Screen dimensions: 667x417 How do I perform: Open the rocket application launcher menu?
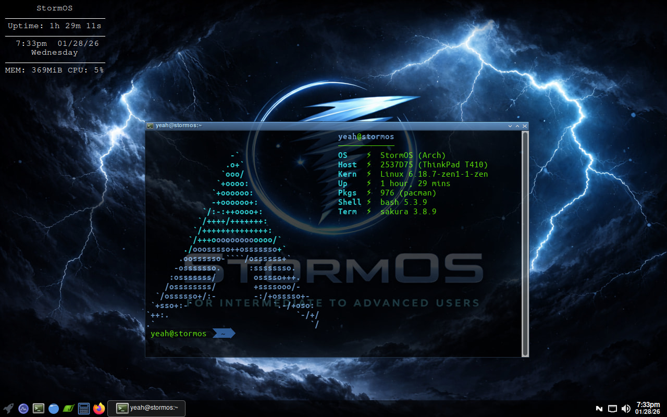(8, 409)
